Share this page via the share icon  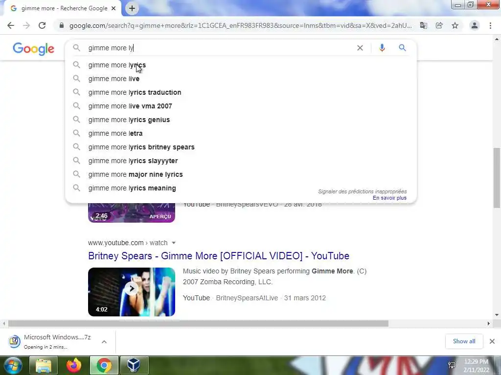point(439,25)
